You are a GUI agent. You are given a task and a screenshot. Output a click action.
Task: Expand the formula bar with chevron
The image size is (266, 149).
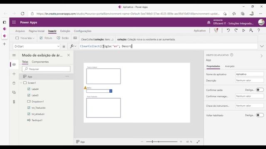(x=262, y=46)
